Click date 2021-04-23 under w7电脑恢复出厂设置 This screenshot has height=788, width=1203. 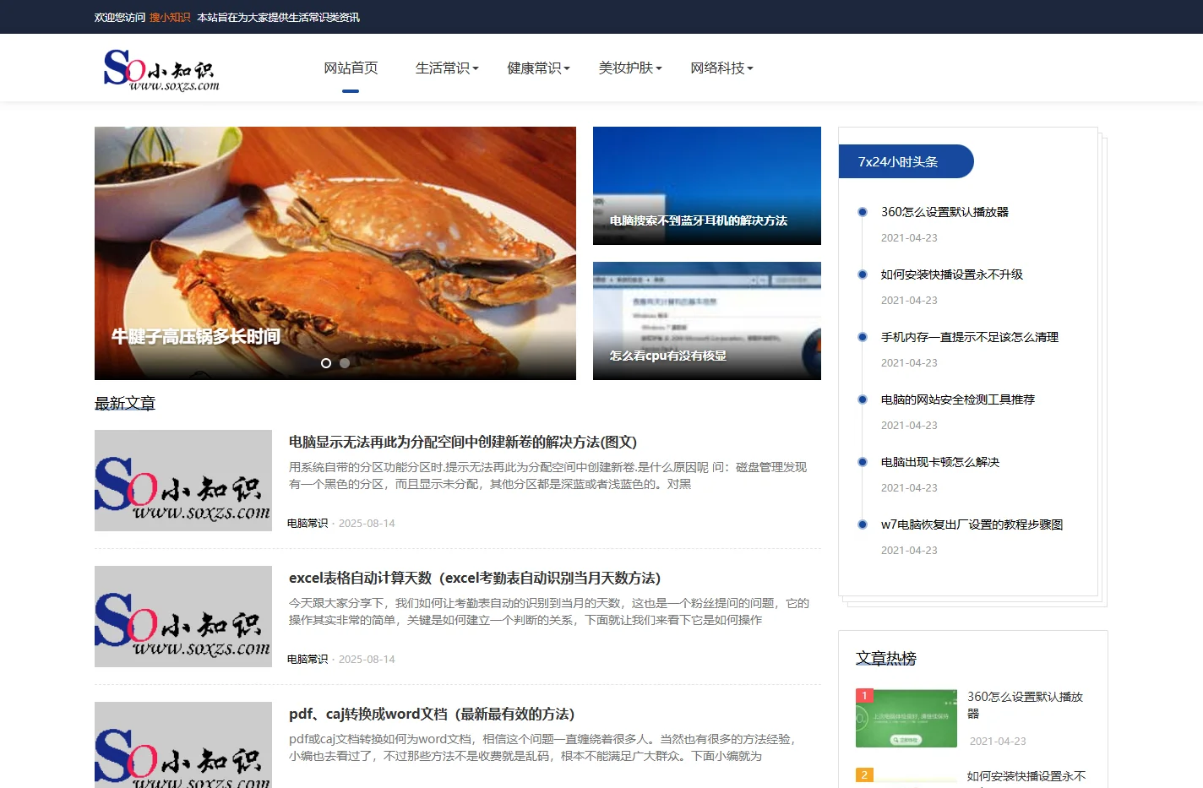tap(909, 551)
